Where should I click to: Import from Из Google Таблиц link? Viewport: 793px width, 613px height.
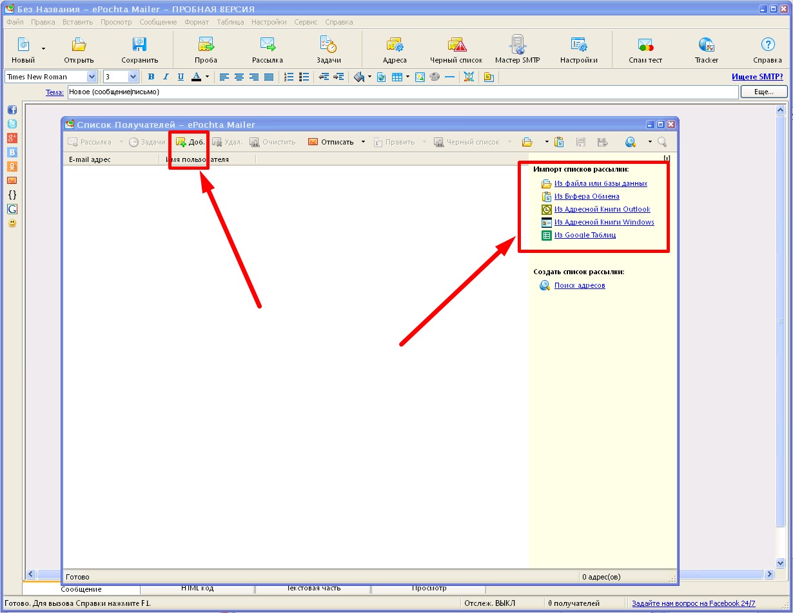pyautogui.click(x=585, y=235)
